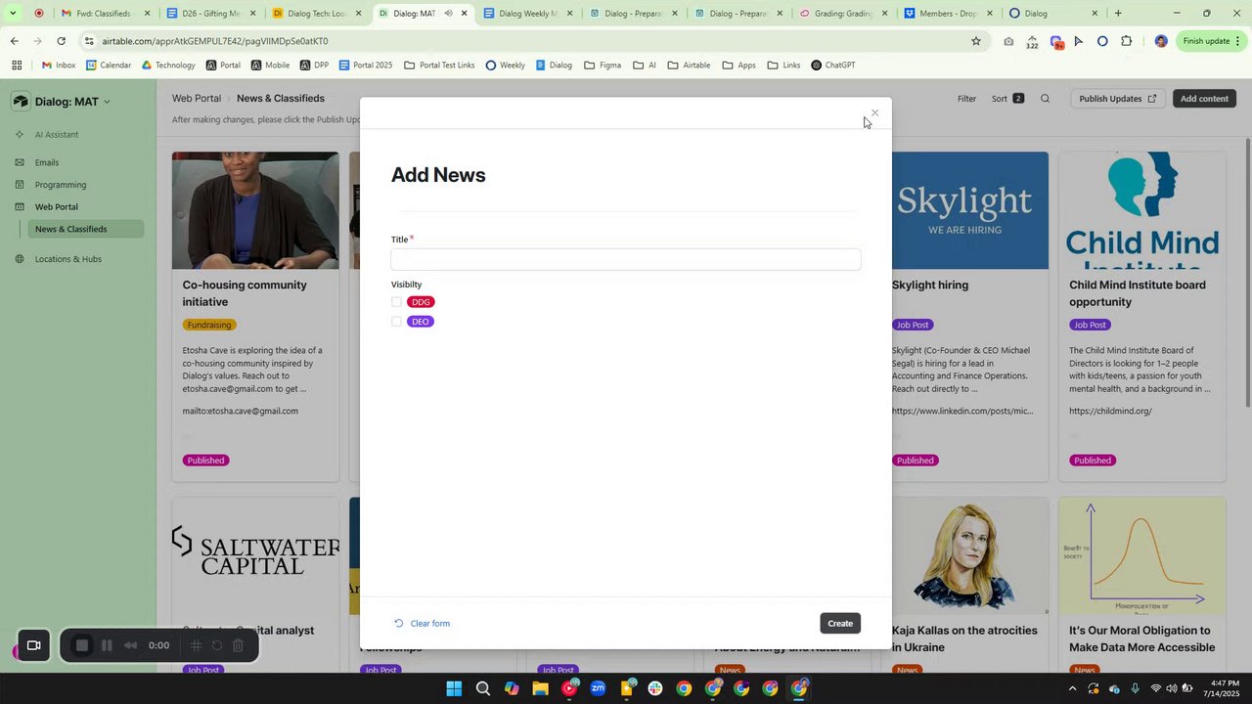Show hidden system tray icons
Image resolution: width=1252 pixels, height=704 pixels.
[1073, 688]
